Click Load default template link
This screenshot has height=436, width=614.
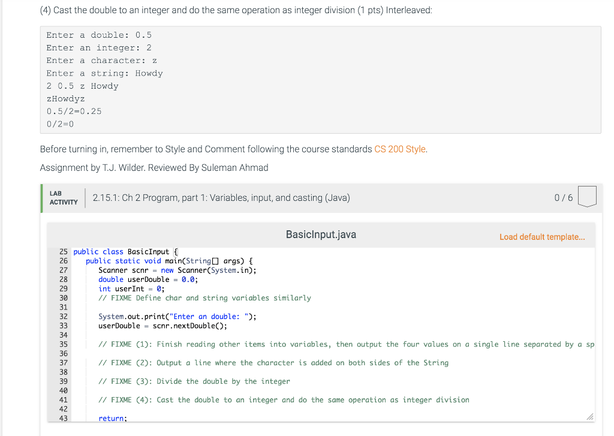542,237
